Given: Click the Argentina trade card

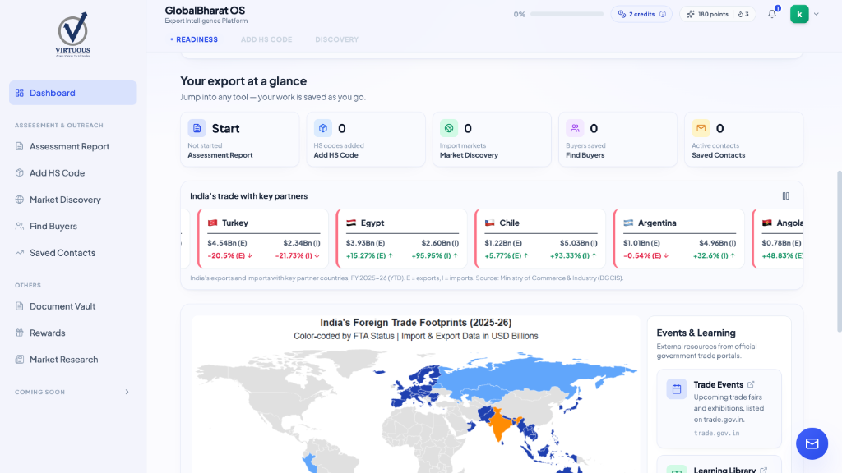Looking at the screenshot, I should [679, 239].
